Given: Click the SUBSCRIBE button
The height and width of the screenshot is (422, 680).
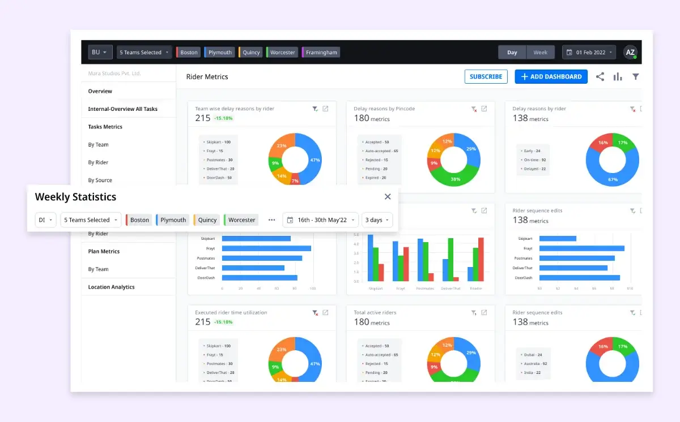Looking at the screenshot, I should point(486,77).
